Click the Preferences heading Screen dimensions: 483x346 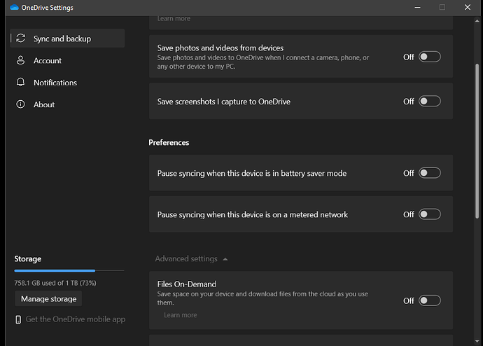pos(169,143)
